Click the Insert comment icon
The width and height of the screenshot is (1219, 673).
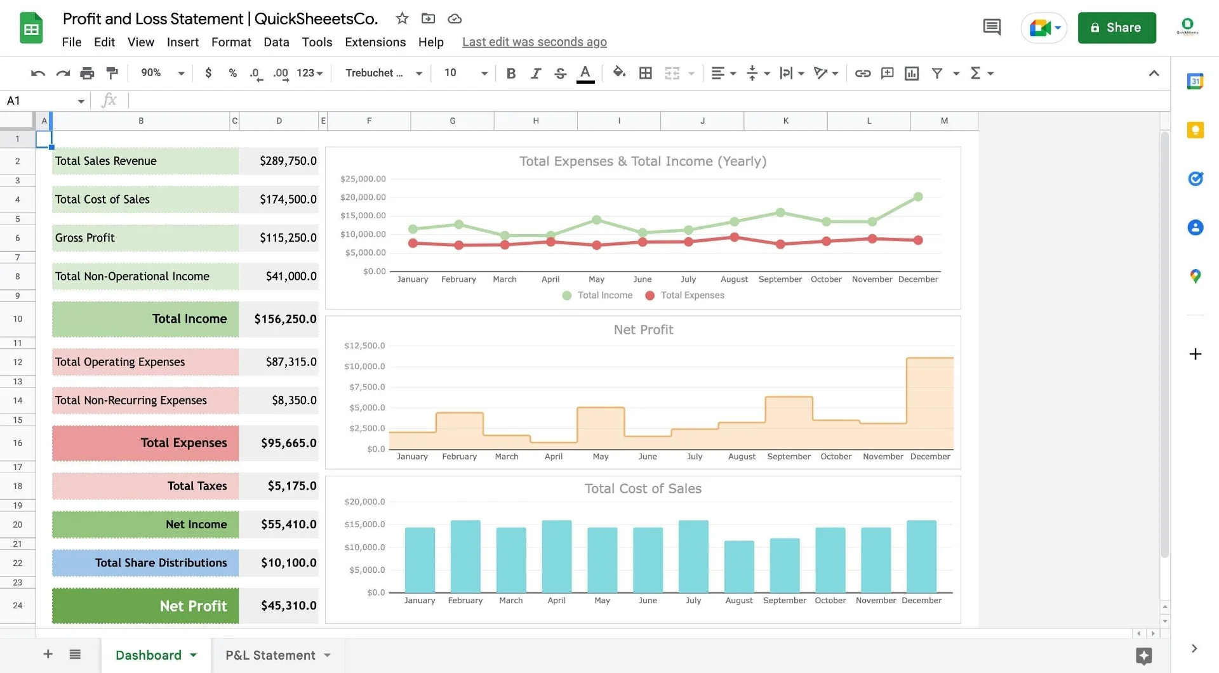tap(887, 74)
